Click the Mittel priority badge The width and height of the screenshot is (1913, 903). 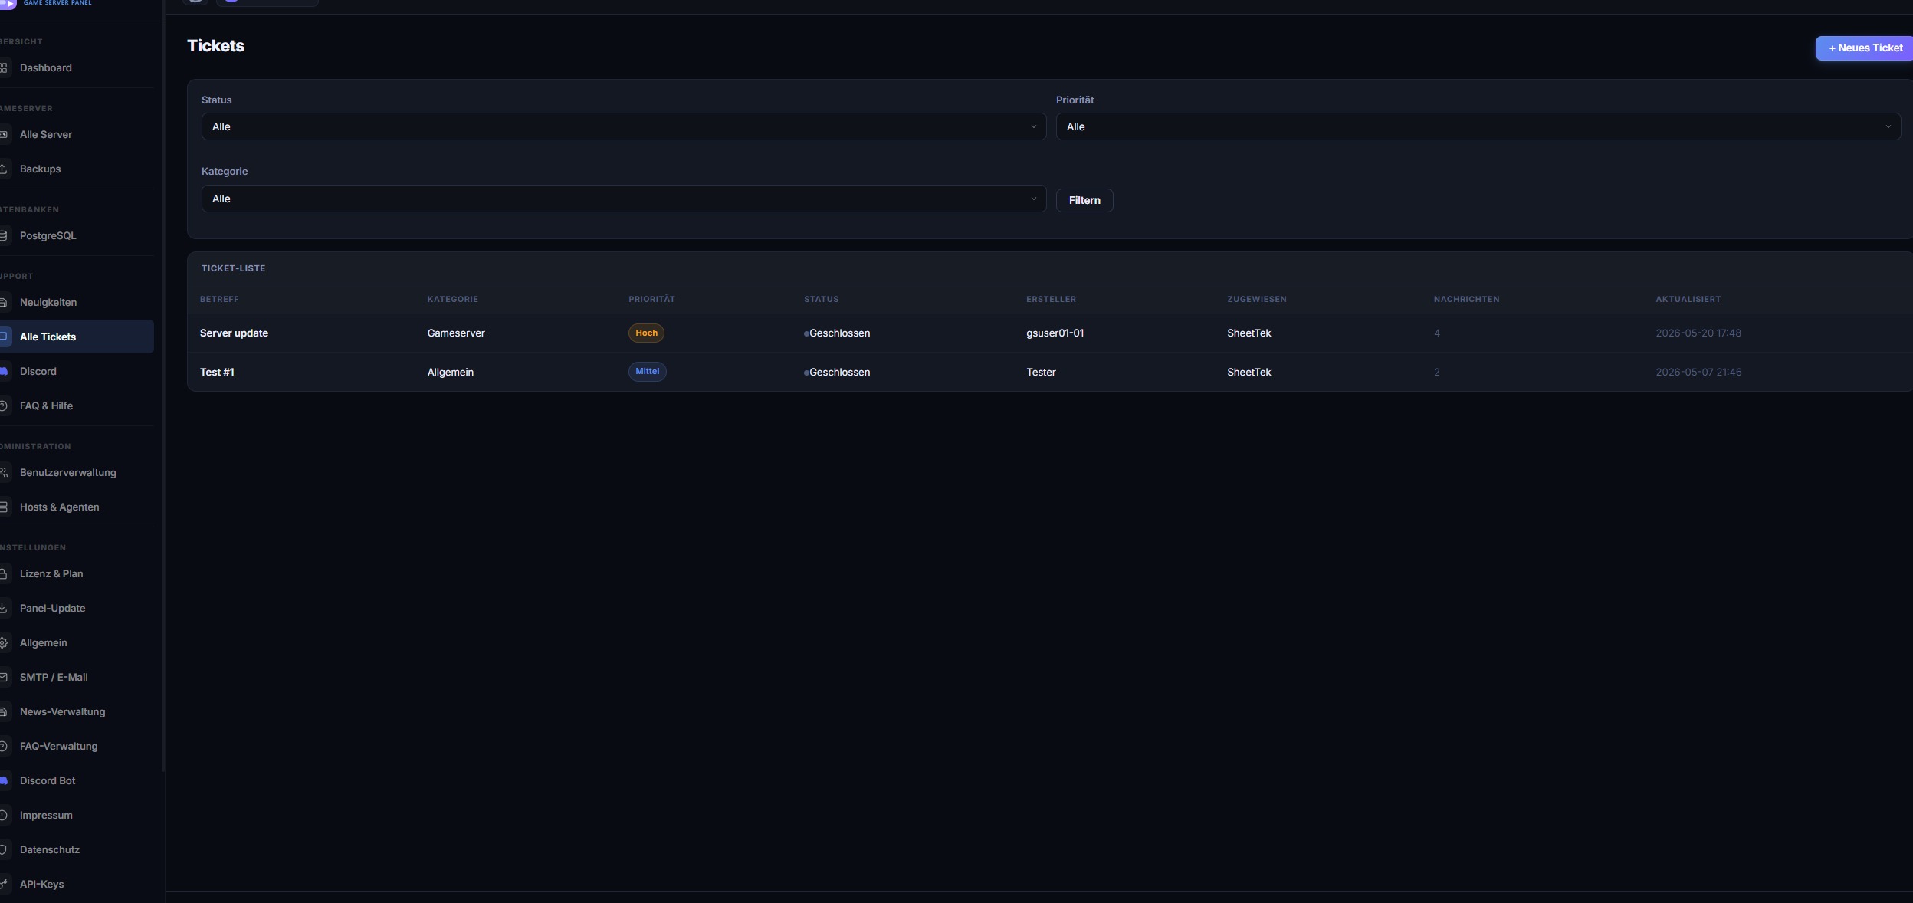tap(647, 372)
